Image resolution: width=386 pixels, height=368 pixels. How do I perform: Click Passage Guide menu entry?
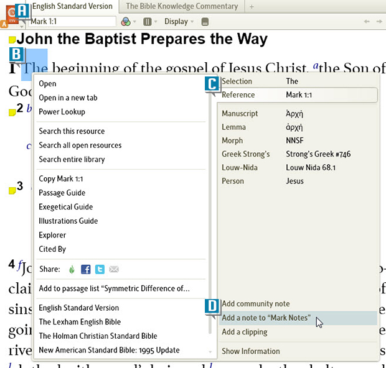[x=62, y=193]
